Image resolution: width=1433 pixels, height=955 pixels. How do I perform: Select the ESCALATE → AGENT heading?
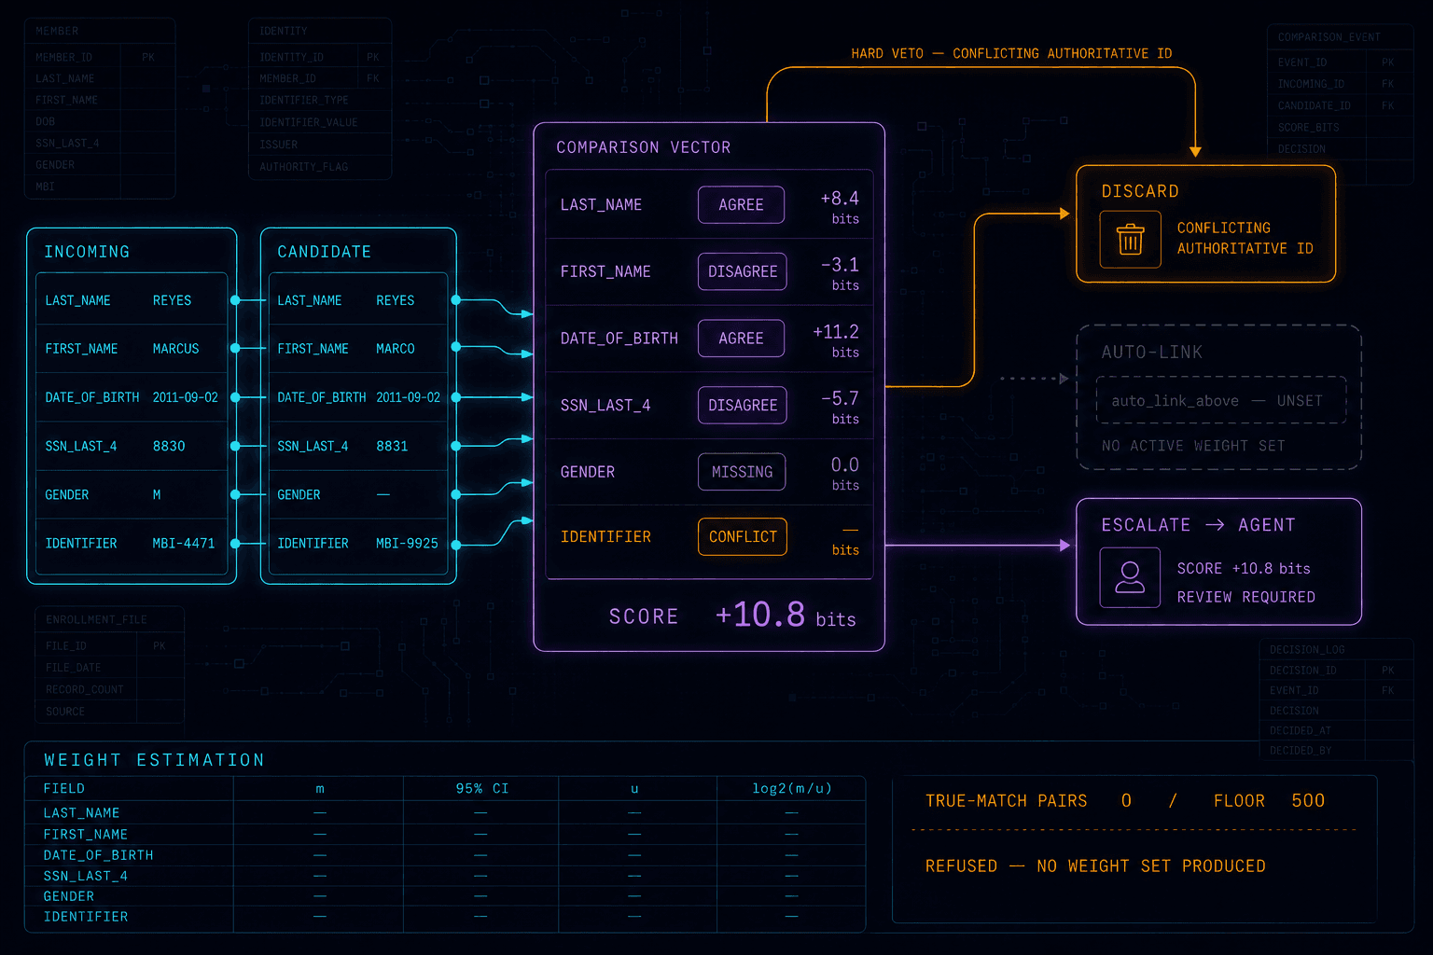[x=1198, y=525]
